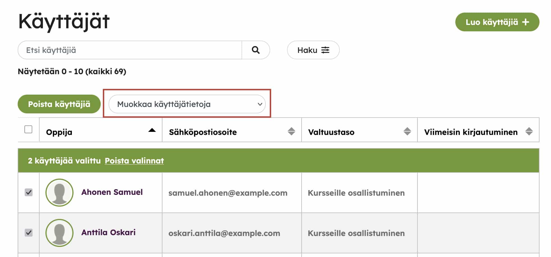This screenshot has height=257, width=551.
Task: Click the magnifying glass search icon
Action: coord(256,50)
